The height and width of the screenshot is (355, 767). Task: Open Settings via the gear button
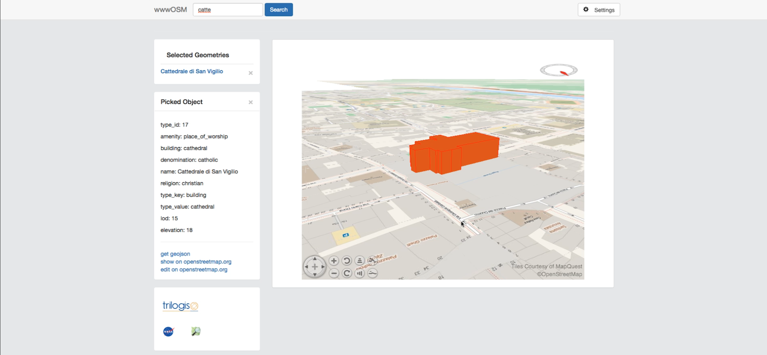(x=599, y=10)
